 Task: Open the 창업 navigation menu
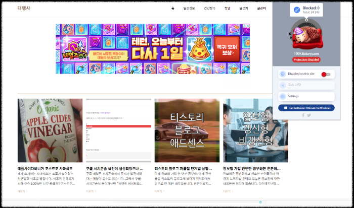[x=228, y=9]
